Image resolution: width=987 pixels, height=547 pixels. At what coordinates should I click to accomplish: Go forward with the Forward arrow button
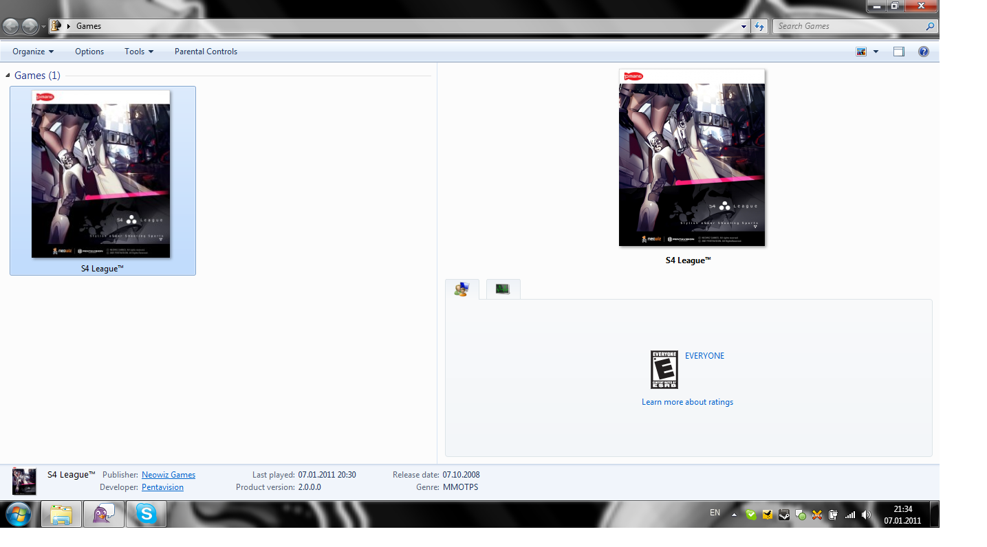coord(30,26)
